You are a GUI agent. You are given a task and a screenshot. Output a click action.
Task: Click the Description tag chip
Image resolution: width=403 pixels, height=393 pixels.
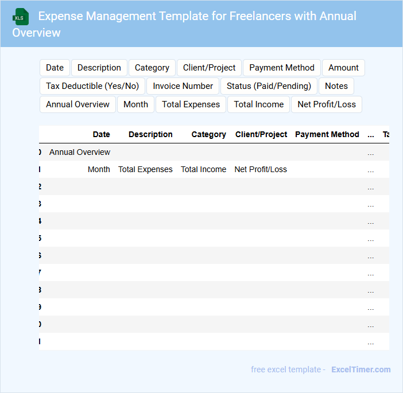pos(99,68)
